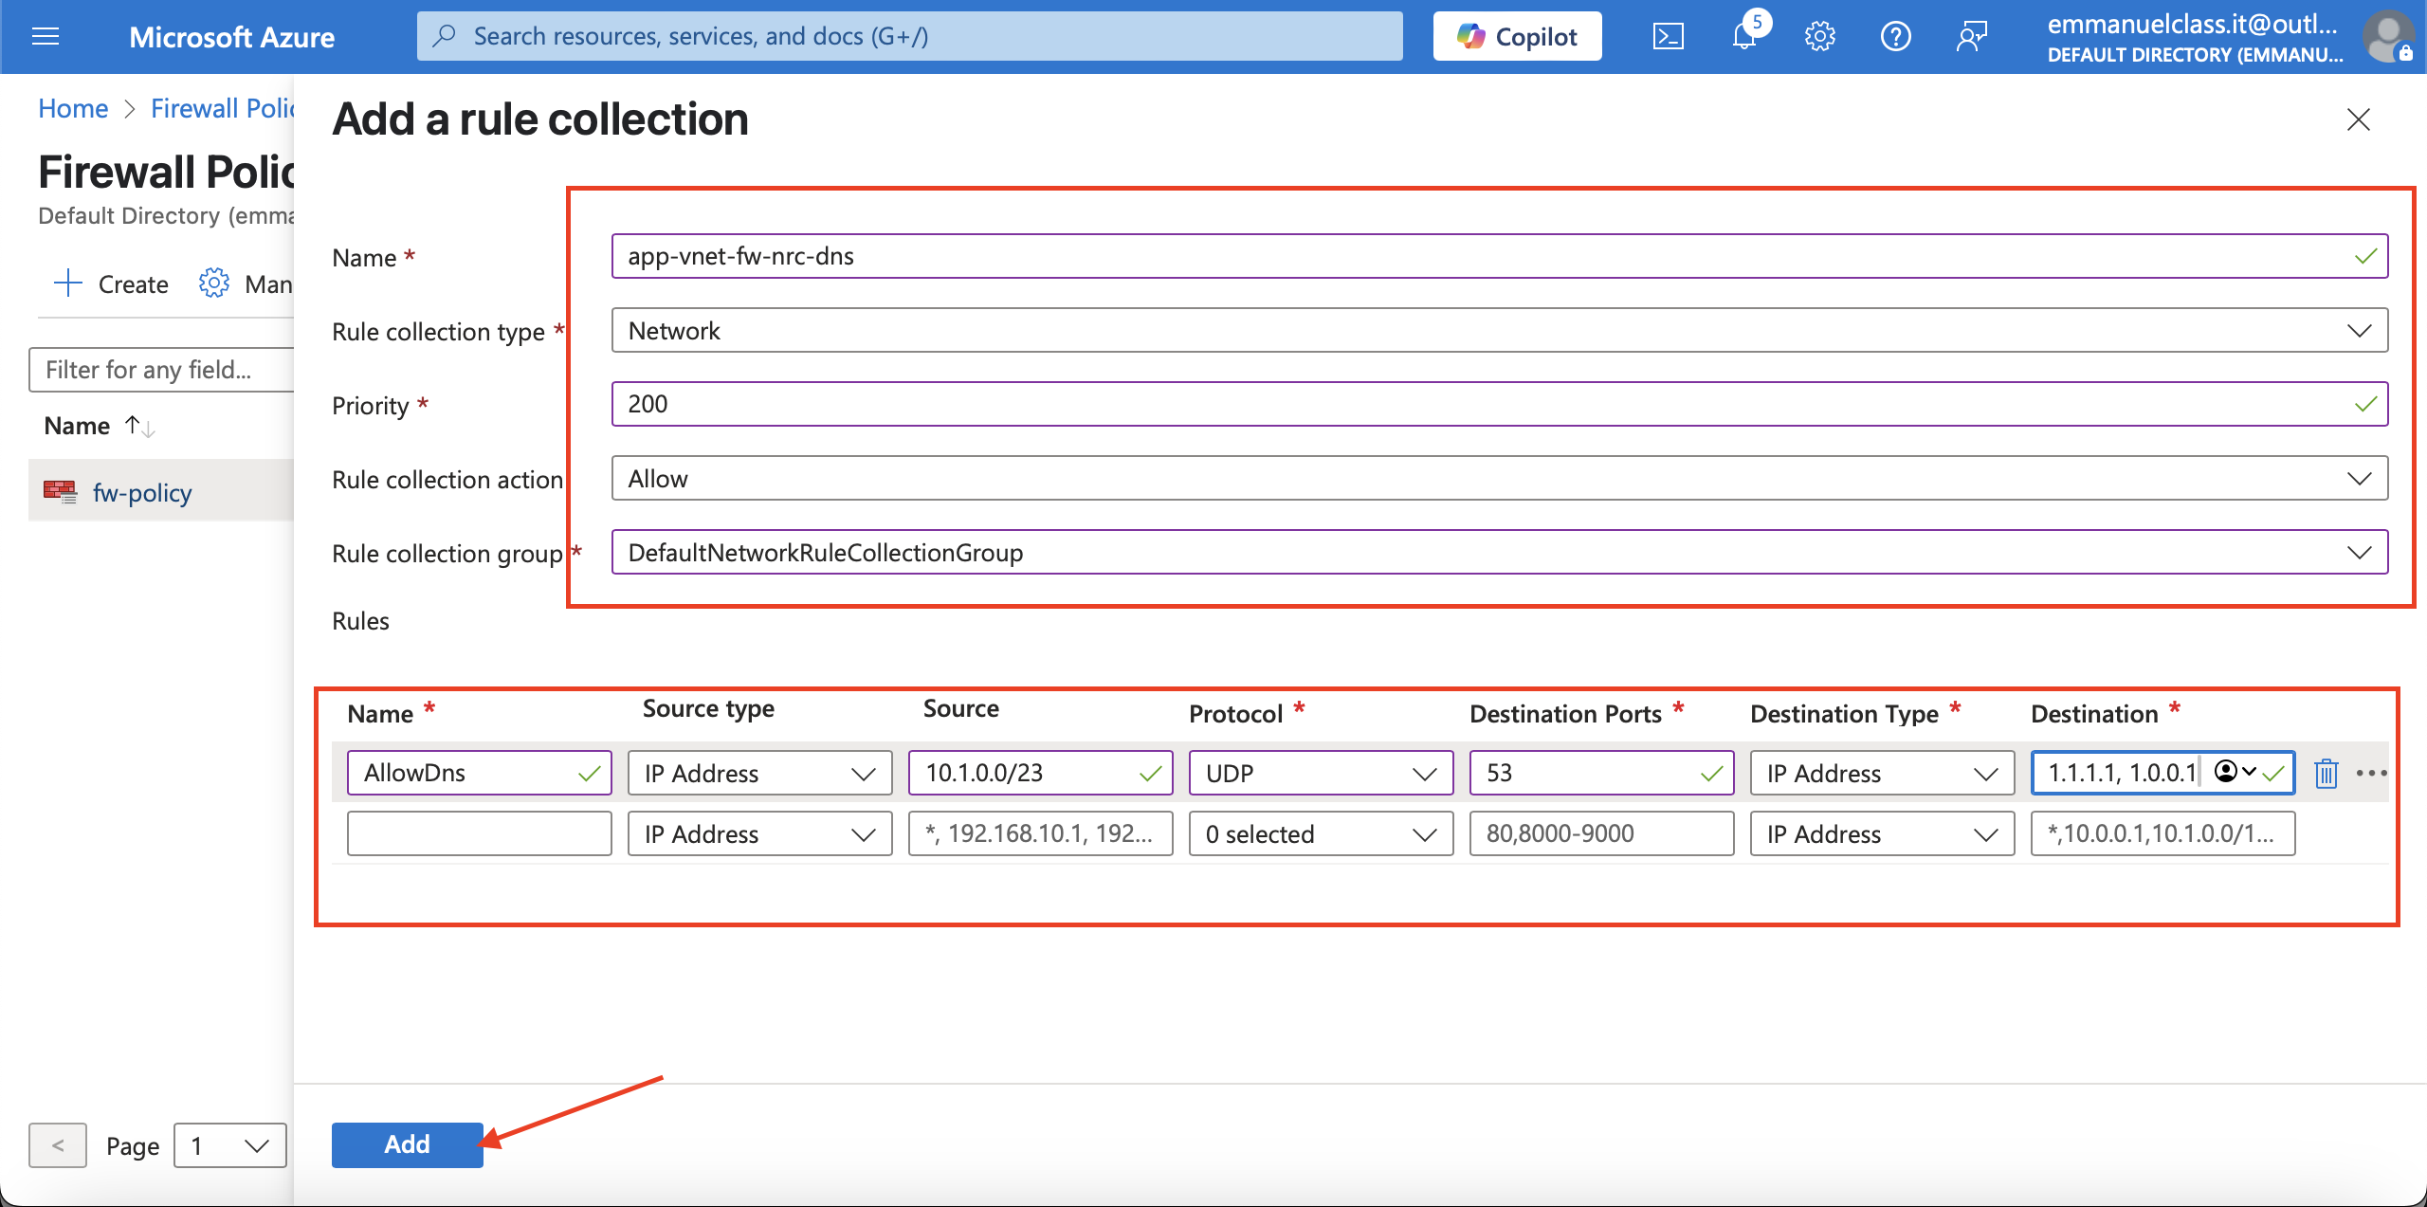Edit the AllowDns rule name field
This screenshot has height=1207, width=2427.
[480, 773]
